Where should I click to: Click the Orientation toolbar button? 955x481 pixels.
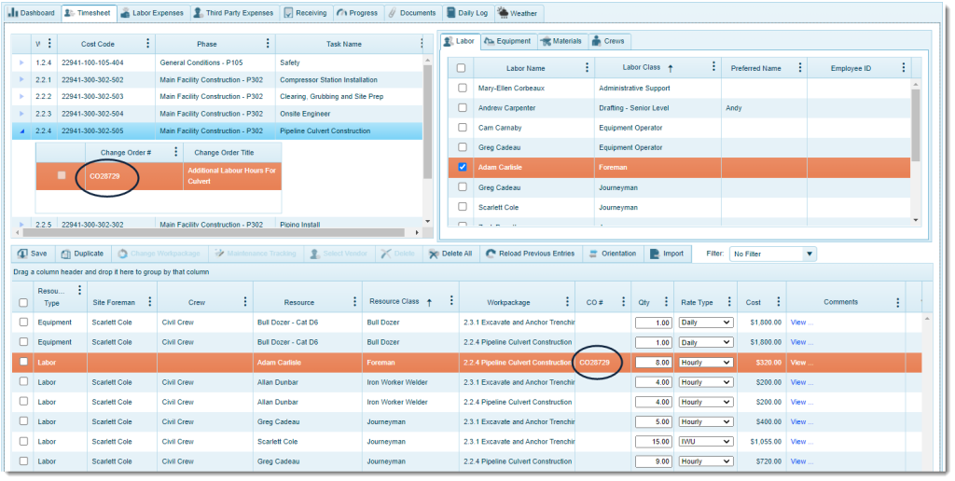coord(613,254)
